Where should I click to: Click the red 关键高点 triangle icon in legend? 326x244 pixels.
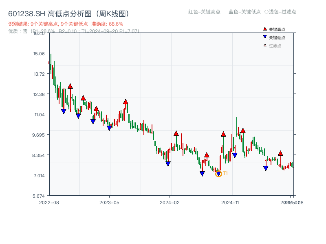point(265,29)
